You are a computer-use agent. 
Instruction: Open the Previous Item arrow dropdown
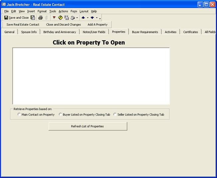pyautogui.click(x=88, y=18)
